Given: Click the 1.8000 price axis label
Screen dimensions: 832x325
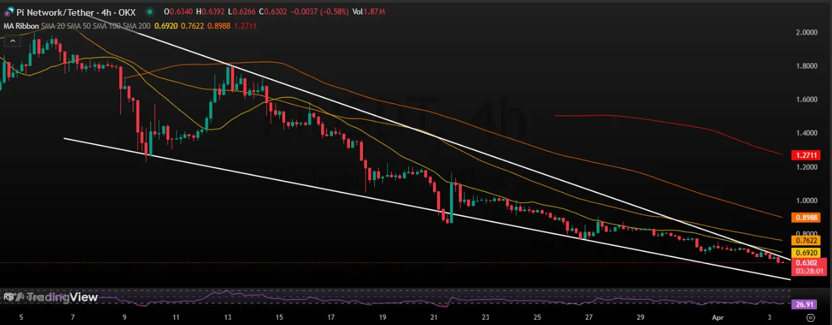Looking at the screenshot, I should (805, 66).
